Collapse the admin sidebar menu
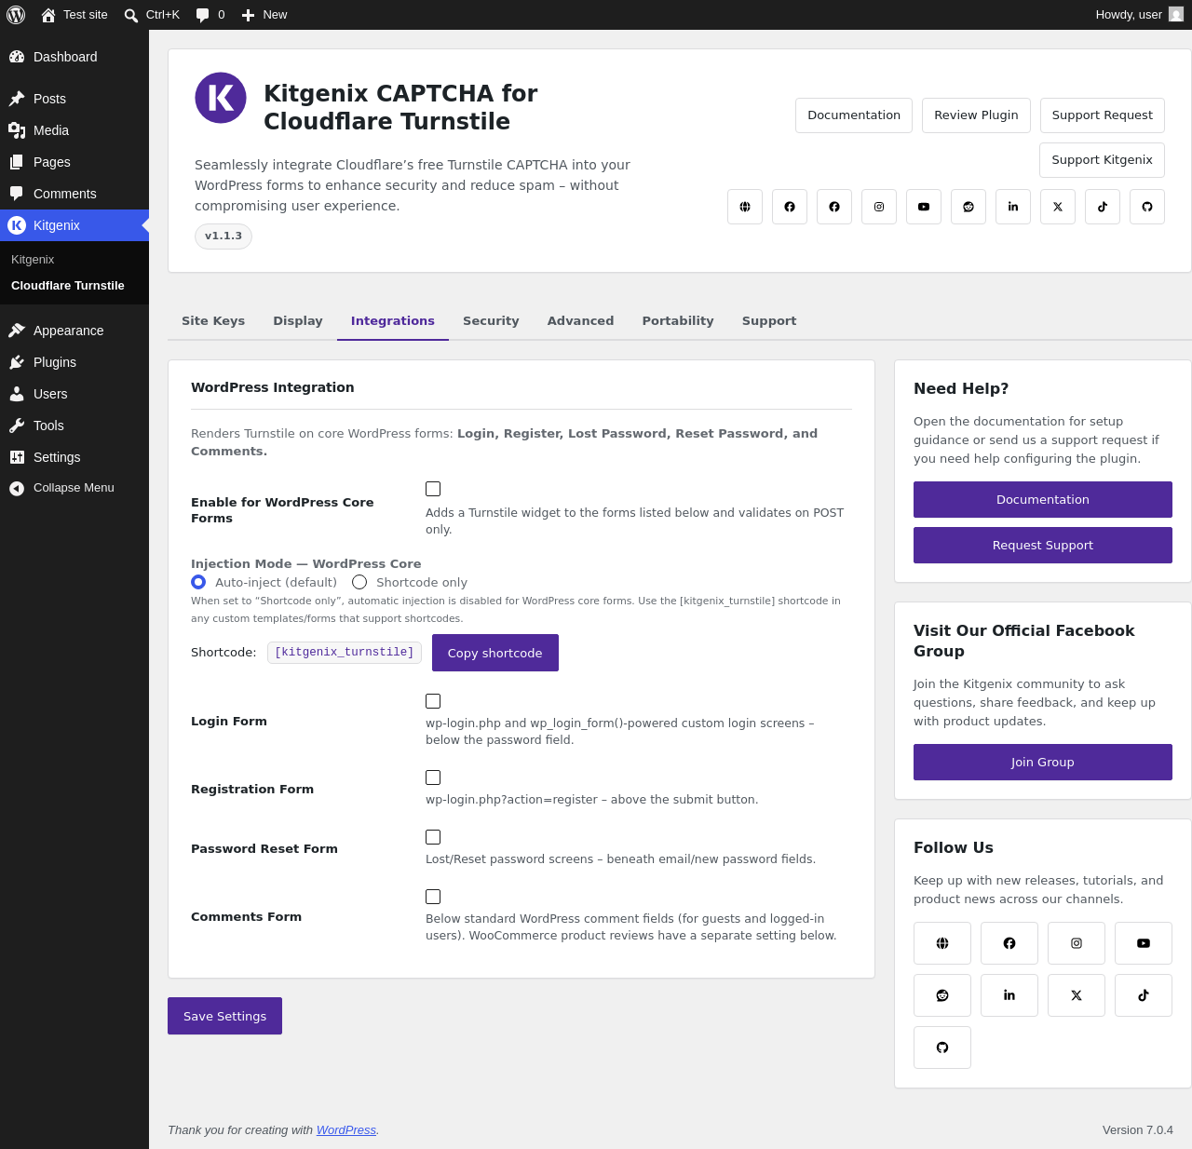The height and width of the screenshot is (1149, 1192). tap(74, 488)
